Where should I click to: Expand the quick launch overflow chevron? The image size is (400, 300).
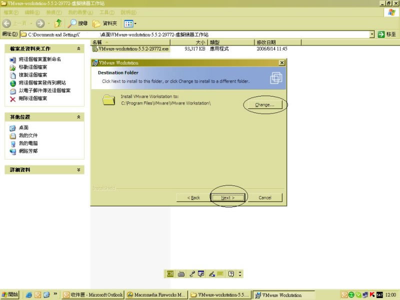55,294
